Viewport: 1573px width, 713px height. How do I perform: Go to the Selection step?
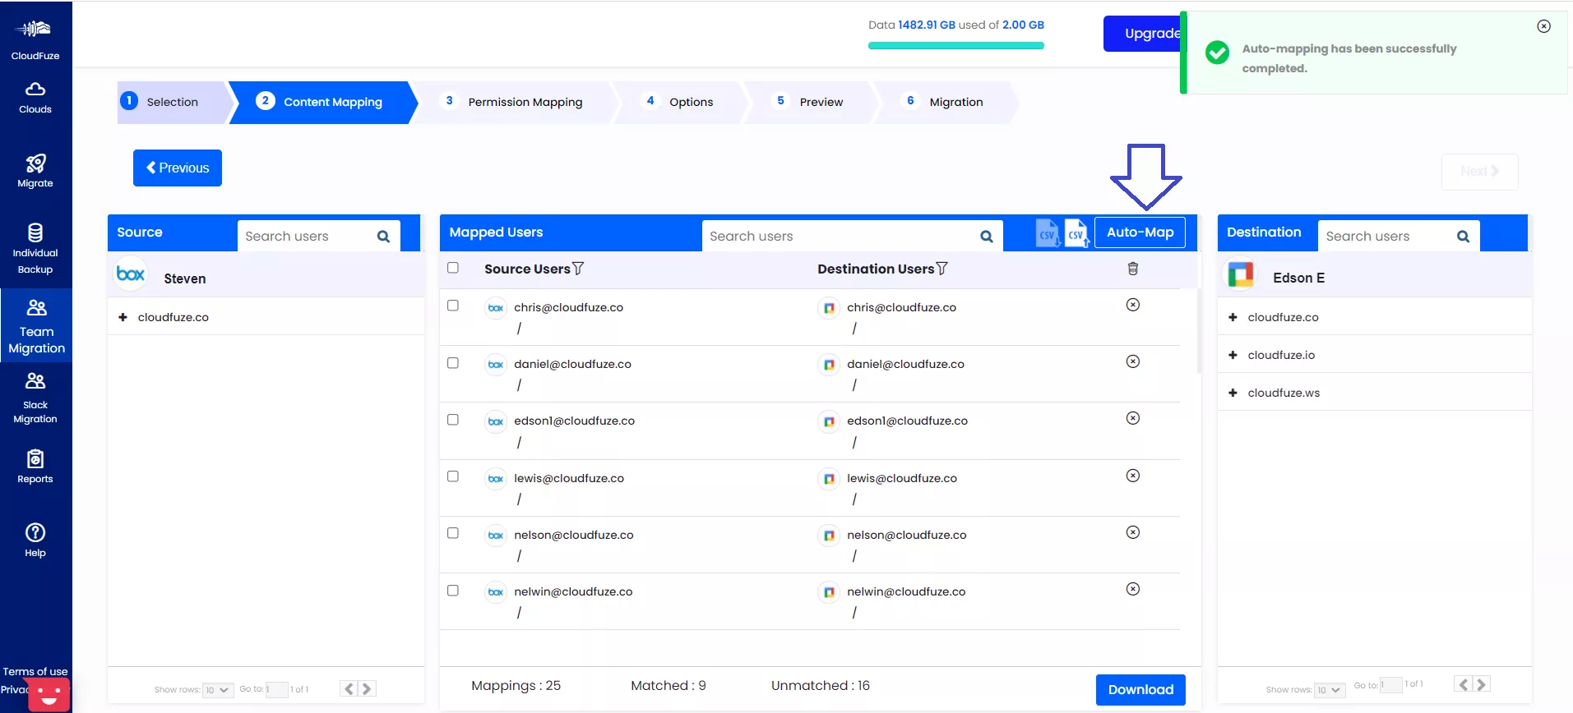(x=171, y=102)
